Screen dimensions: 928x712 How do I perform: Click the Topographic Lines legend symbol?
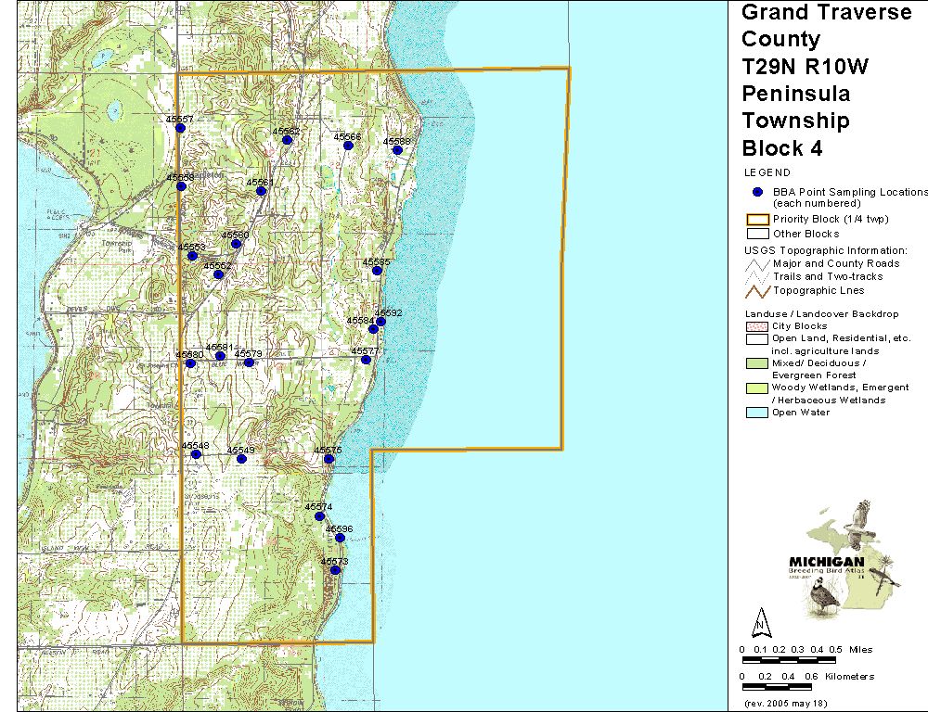tap(758, 290)
